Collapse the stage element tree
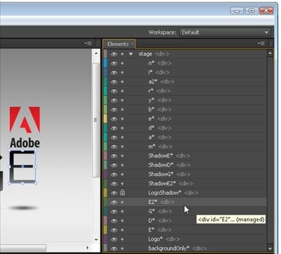Viewport: 281px width, 254px height. pos(131,54)
